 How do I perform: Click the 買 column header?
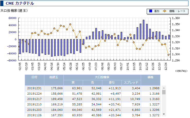click(x=73, y=83)
